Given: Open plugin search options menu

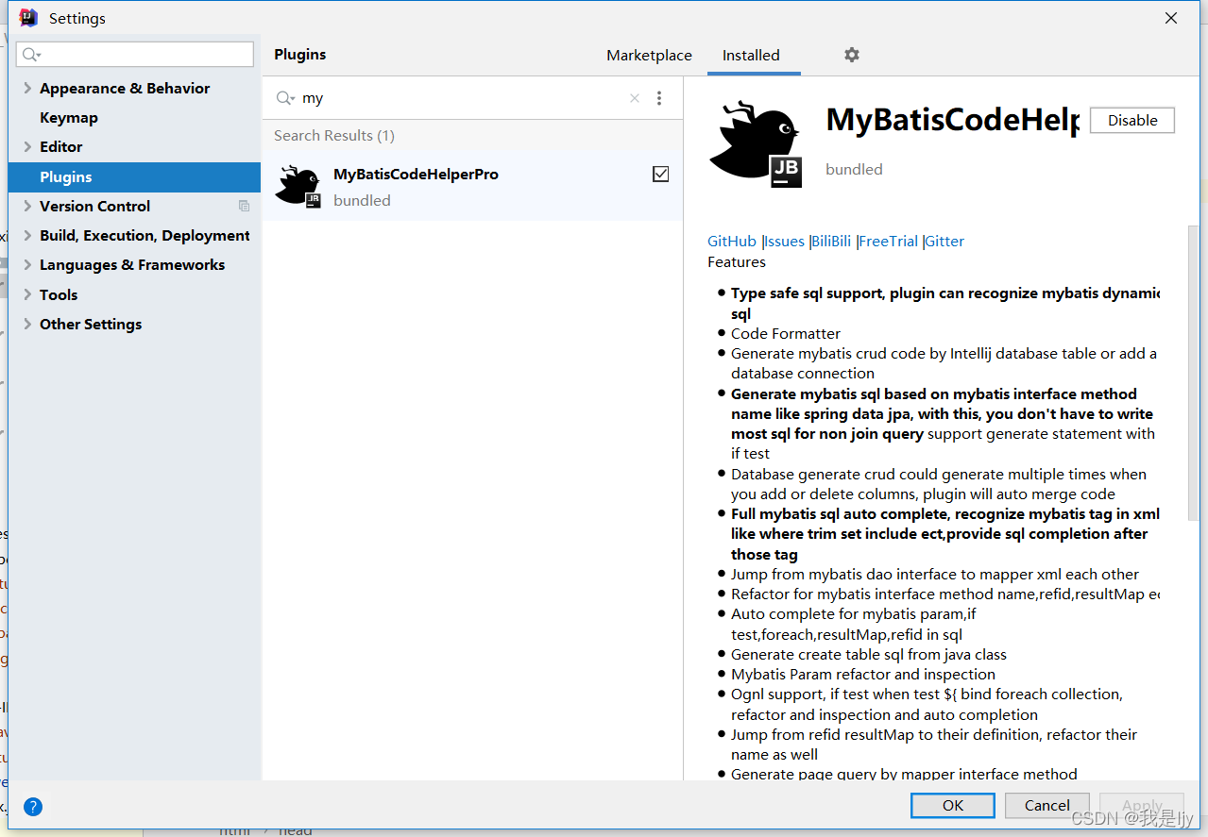Looking at the screenshot, I should tap(659, 98).
